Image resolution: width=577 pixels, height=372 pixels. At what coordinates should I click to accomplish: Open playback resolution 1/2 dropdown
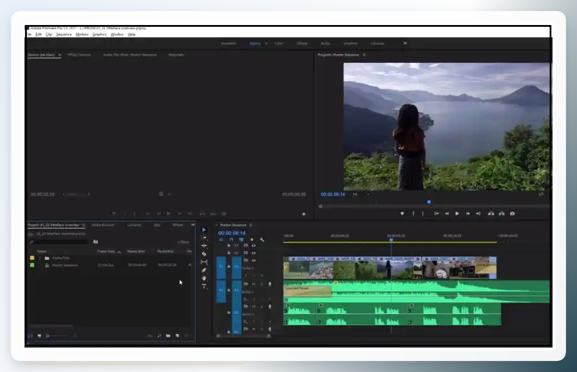point(541,194)
